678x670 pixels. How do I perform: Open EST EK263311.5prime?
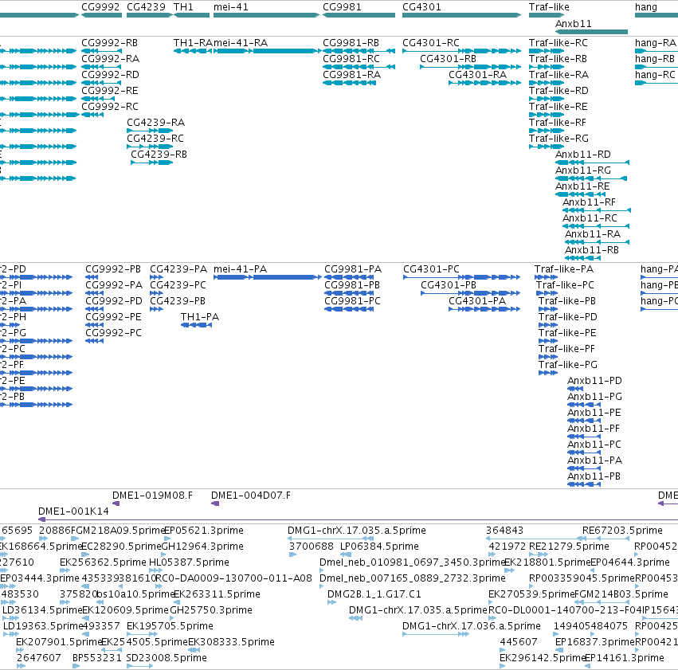click(217, 594)
